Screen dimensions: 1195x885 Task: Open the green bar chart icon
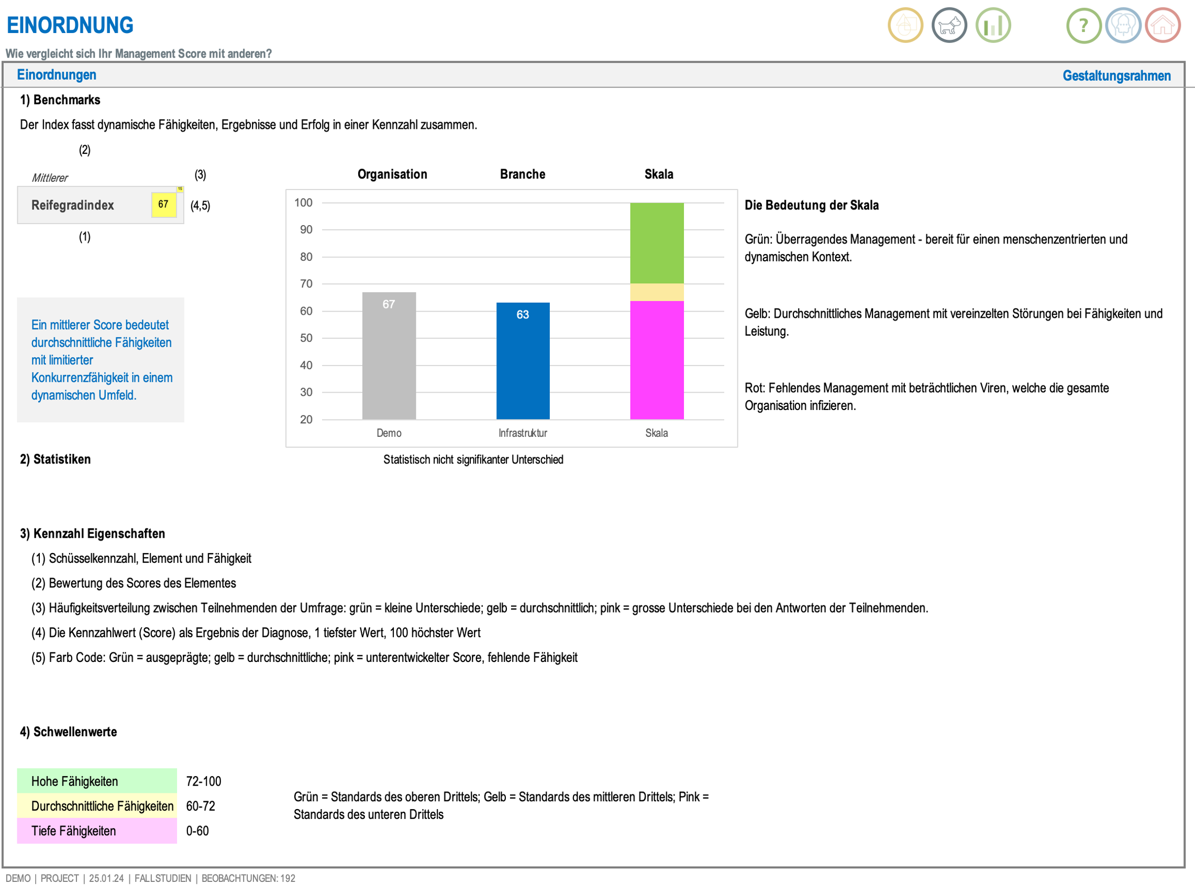pyautogui.click(x=993, y=25)
